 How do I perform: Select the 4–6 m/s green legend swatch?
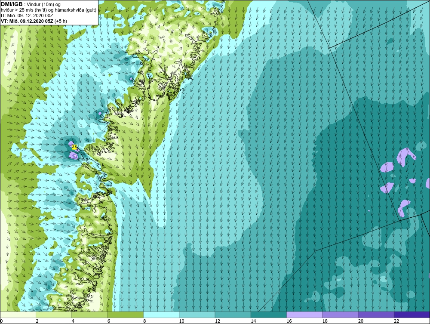tap(89, 315)
